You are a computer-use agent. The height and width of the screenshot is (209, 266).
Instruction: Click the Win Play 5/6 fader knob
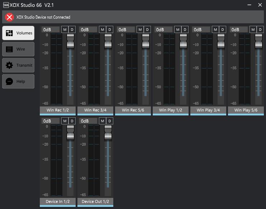[x=259, y=41]
